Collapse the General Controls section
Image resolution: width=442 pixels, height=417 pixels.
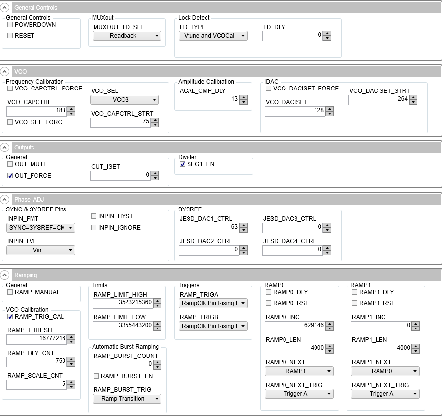(4, 7)
